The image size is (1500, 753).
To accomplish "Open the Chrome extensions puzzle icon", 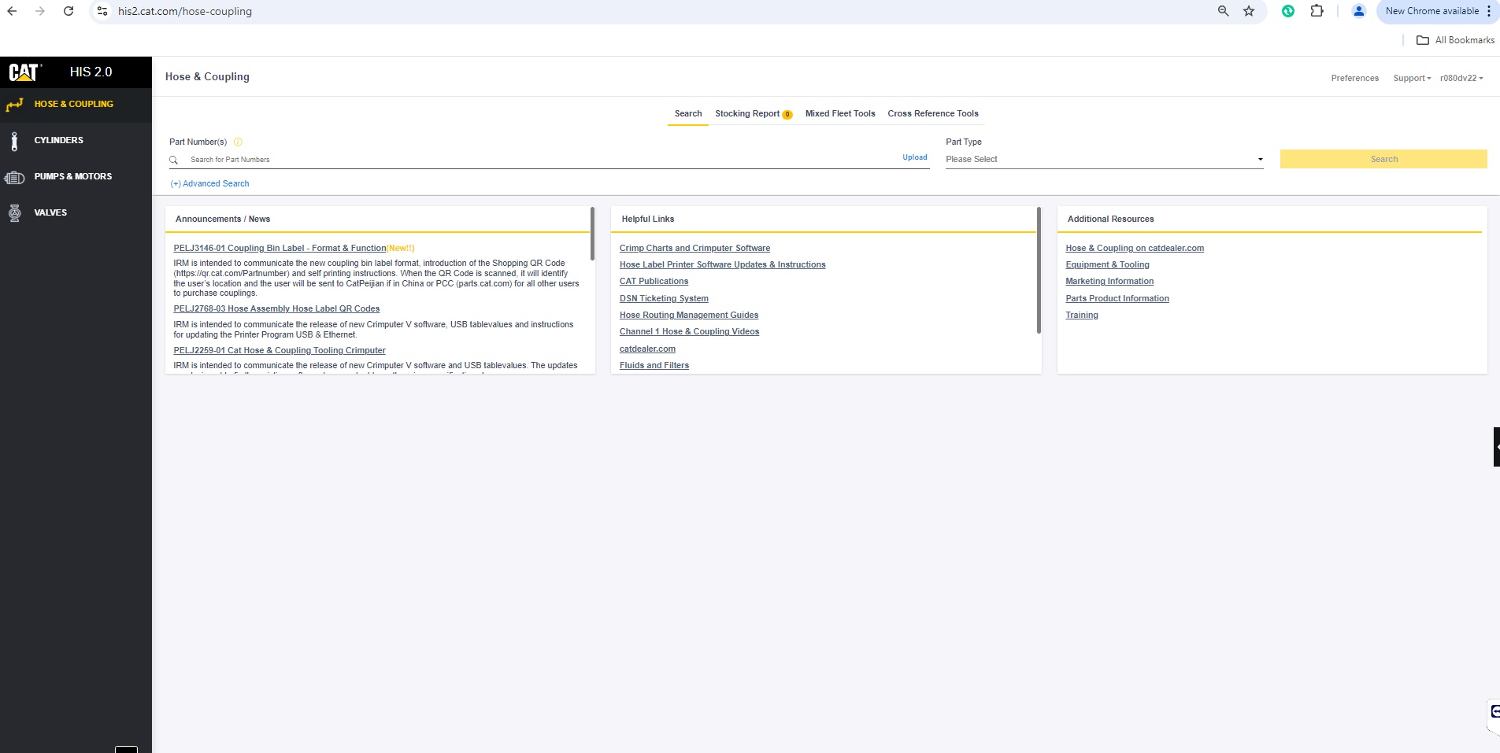I will tap(1317, 11).
